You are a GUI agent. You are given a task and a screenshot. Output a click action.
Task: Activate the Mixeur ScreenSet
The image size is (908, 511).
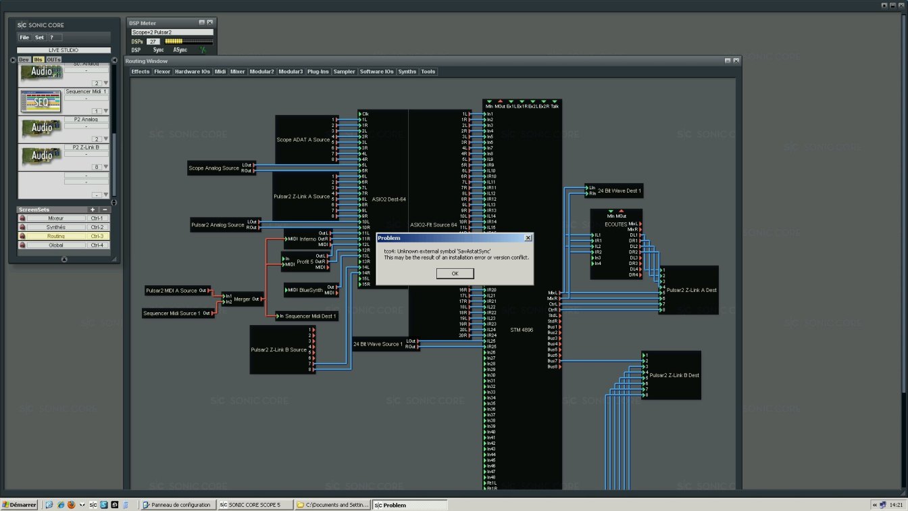[x=56, y=218]
